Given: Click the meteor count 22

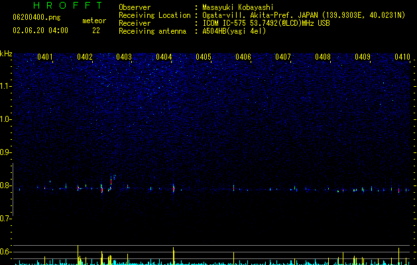Looking at the screenshot, I should [x=96, y=30].
